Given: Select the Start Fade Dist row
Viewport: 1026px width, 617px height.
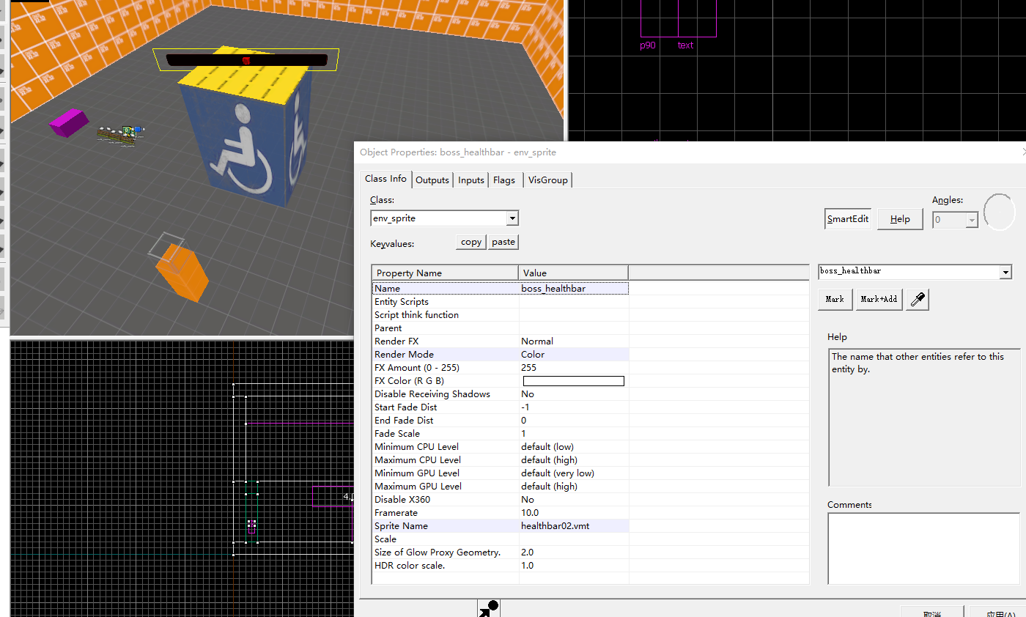Looking at the screenshot, I should pyautogui.click(x=501, y=407).
